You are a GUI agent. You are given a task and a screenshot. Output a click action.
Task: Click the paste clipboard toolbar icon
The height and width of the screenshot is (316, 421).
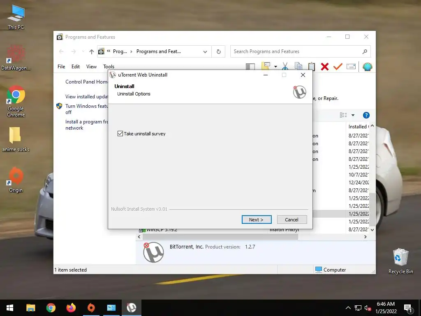(312, 66)
